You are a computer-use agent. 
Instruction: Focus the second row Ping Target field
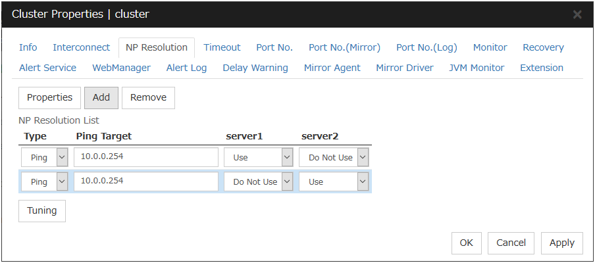145,182
